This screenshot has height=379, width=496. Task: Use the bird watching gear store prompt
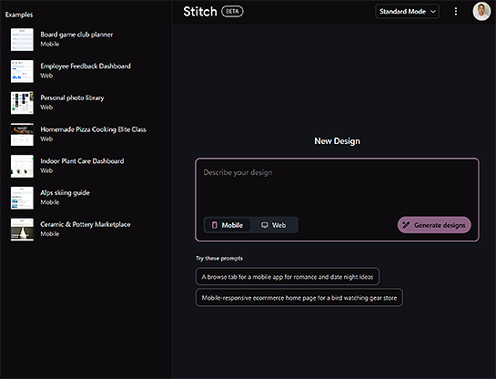(299, 298)
